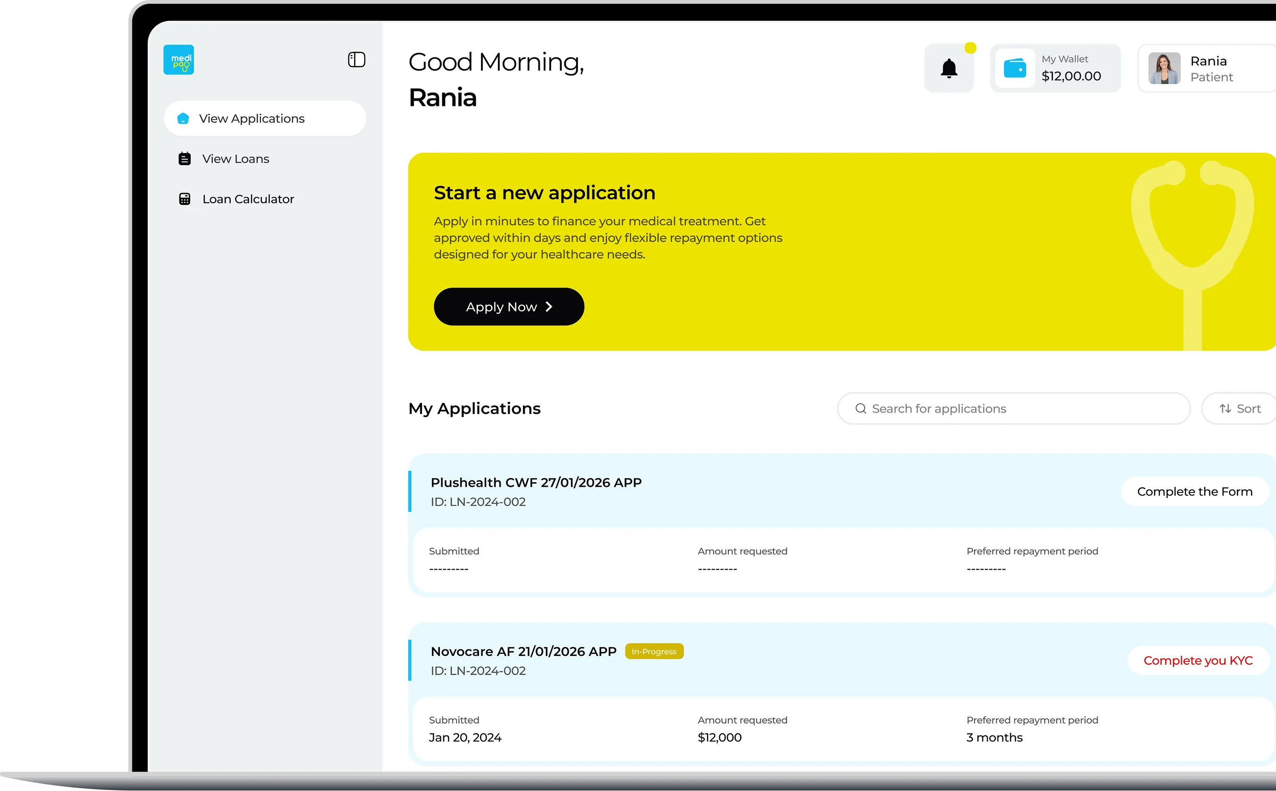Click Complete the Form button
Image resolution: width=1276 pixels, height=791 pixels.
[x=1195, y=492]
